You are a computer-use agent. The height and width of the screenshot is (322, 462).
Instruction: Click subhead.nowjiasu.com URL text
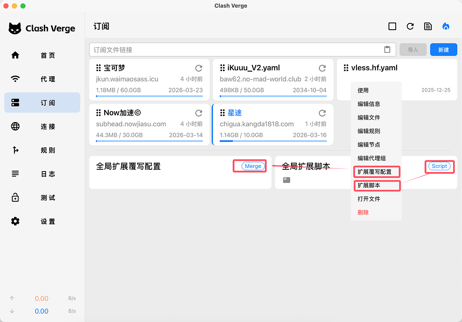point(131,124)
